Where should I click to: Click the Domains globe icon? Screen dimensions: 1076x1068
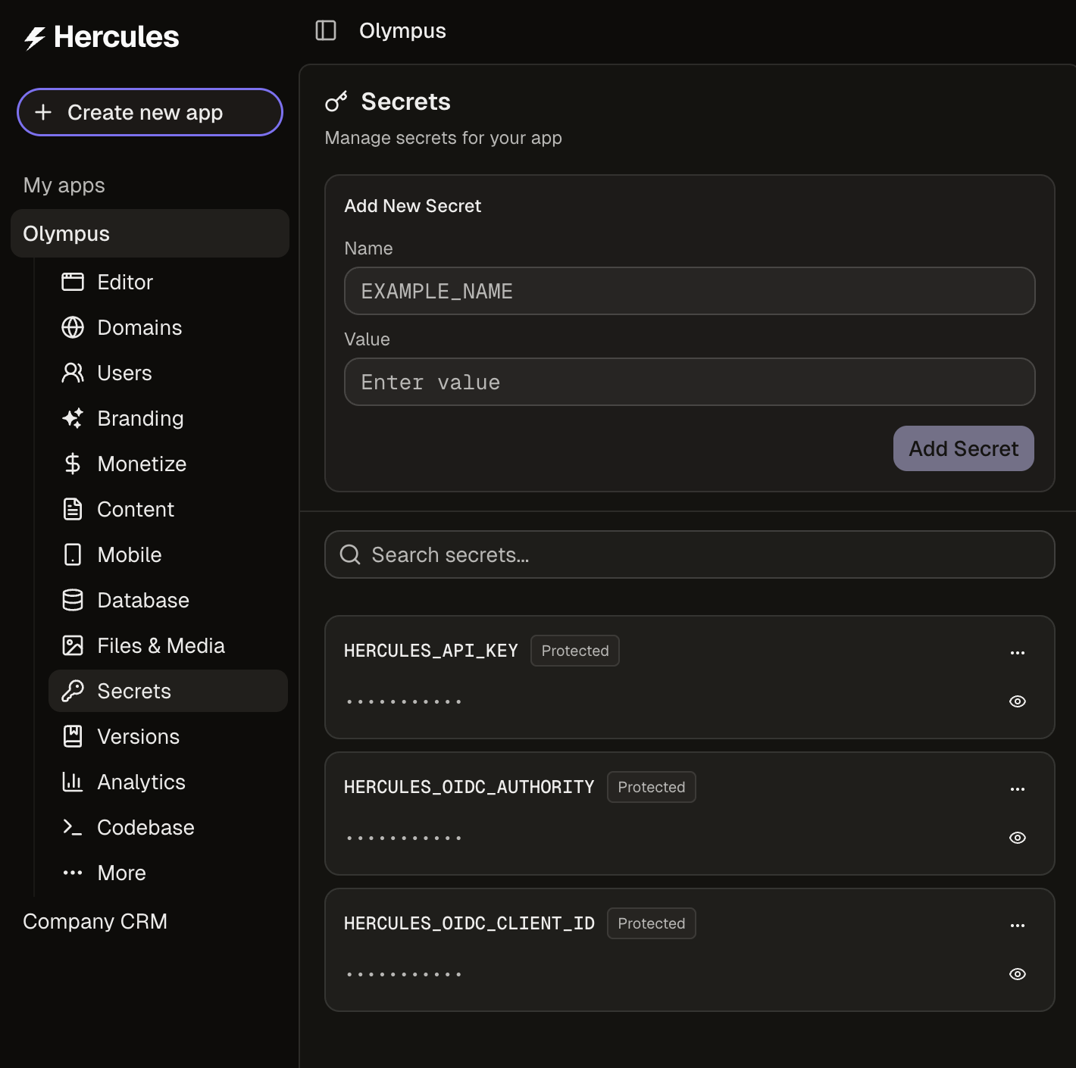click(73, 327)
